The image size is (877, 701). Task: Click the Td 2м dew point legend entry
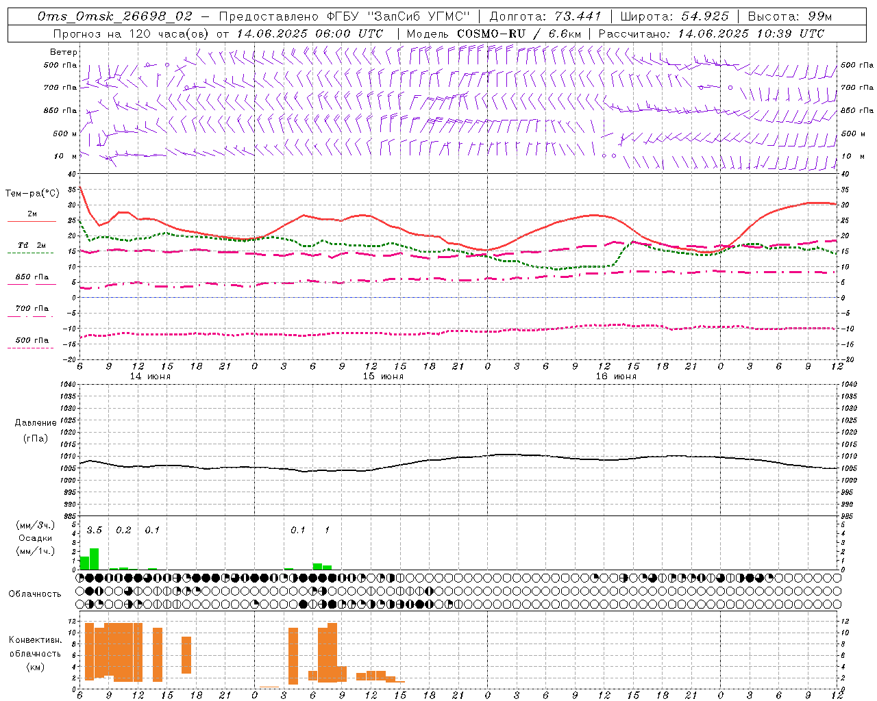click(x=32, y=245)
